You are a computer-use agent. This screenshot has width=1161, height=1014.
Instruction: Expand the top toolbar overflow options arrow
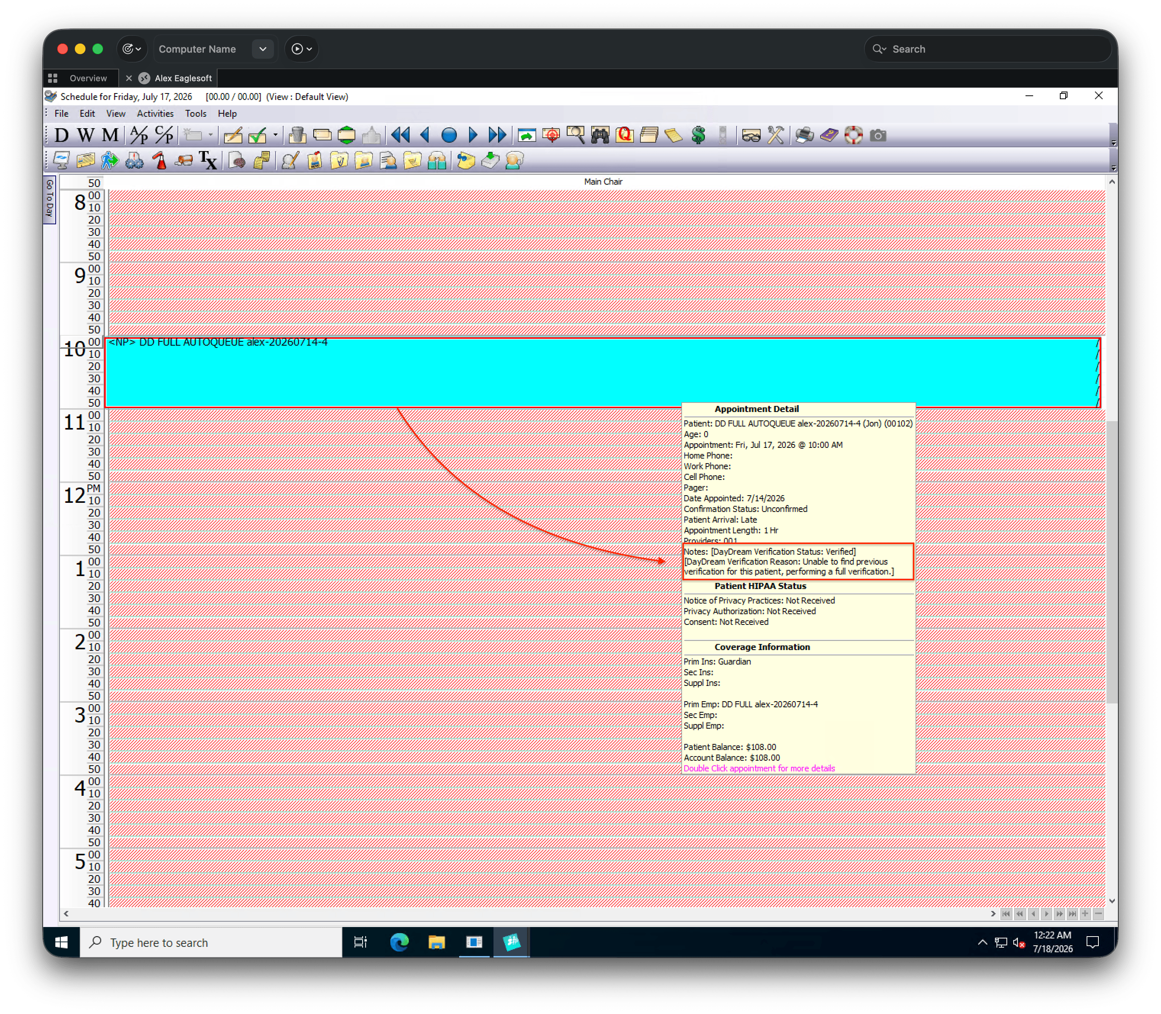(x=1113, y=143)
